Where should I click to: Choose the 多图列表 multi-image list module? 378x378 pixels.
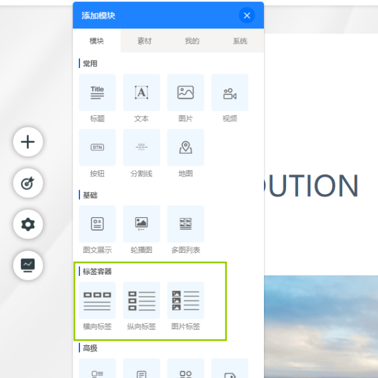186,224
